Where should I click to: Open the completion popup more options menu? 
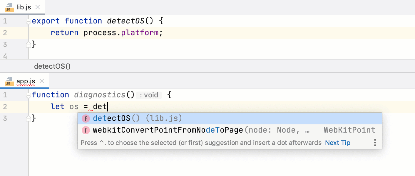[x=375, y=143]
